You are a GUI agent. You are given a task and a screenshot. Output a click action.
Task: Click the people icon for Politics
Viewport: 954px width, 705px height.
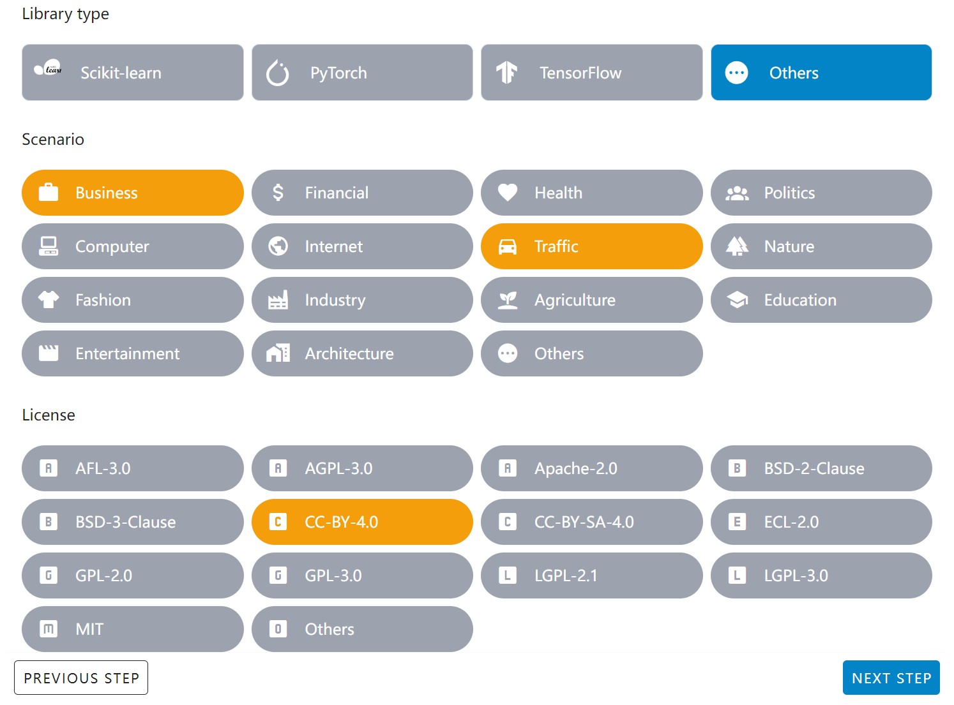click(738, 193)
